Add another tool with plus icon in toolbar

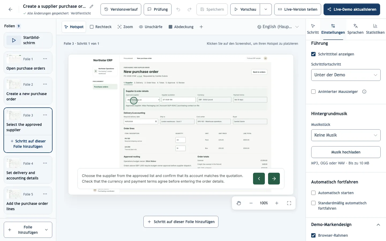coord(201,27)
